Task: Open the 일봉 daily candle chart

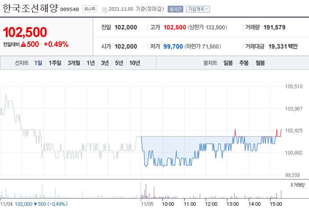Action: click(228, 63)
